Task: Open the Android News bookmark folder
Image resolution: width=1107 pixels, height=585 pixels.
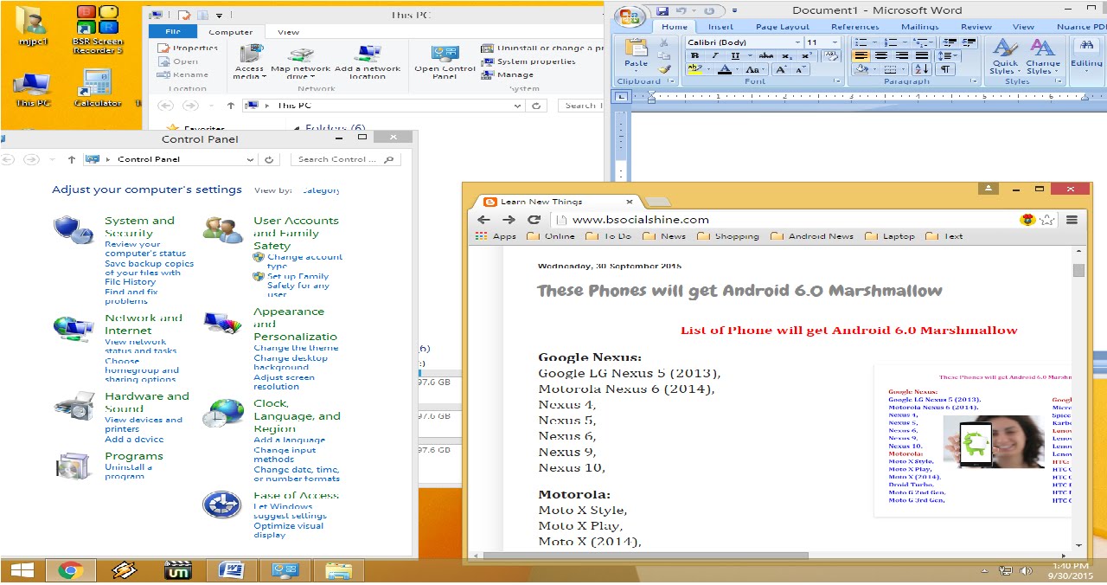Action: (x=812, y=236)
